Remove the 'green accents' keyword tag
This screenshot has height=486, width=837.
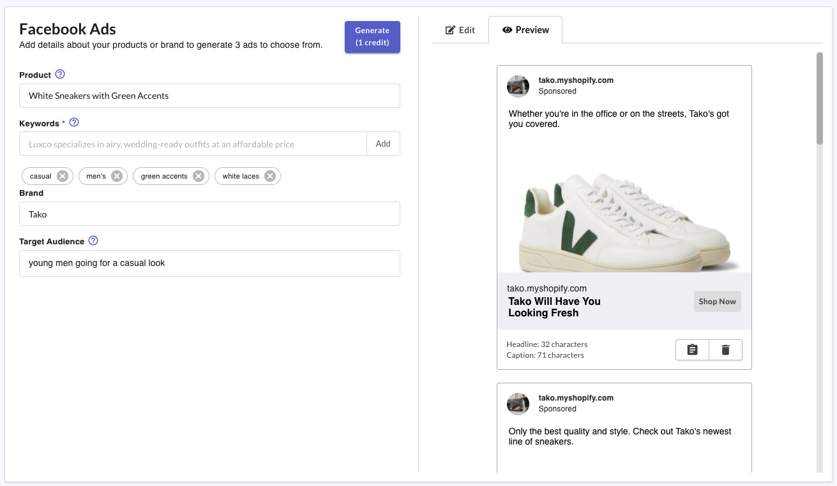tap(199, 176)
